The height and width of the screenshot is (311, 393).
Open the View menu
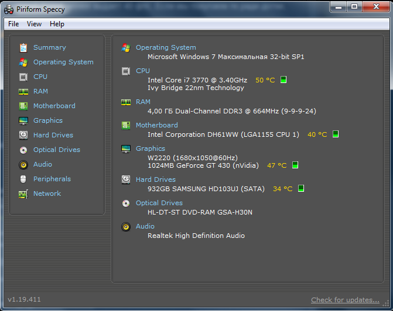34,24
